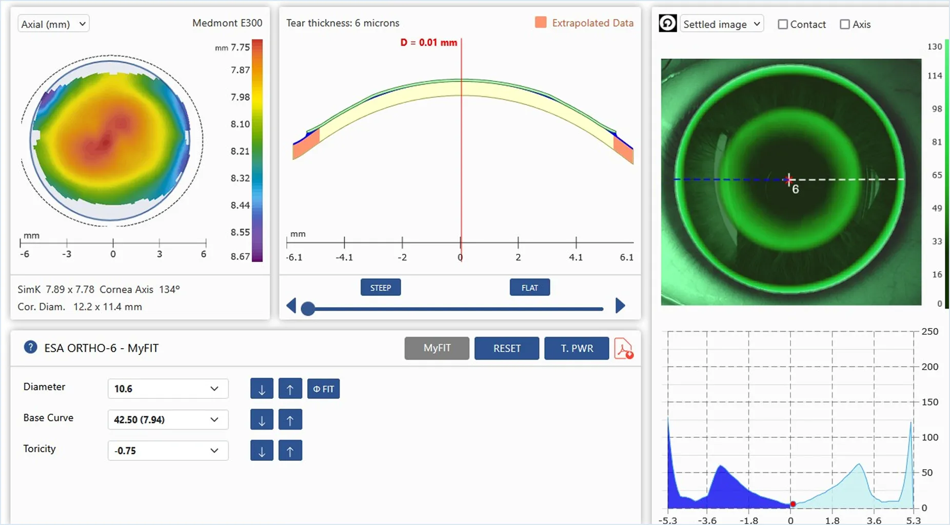Increase Toricity with the up arrow
Viewport: 950px width, 525px height.
coord(290,451)
